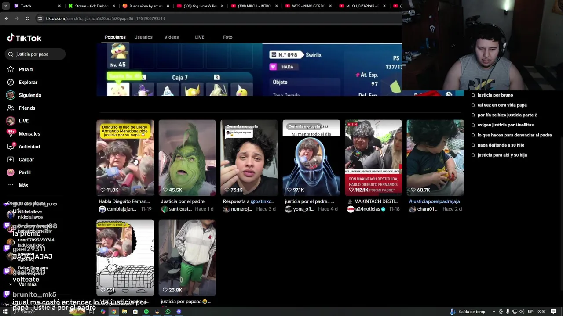The height and width of the screenshot is (316, 563).
Task: Open the 'MAKINTACH DESTI...' video
Action: pos(373,158)
